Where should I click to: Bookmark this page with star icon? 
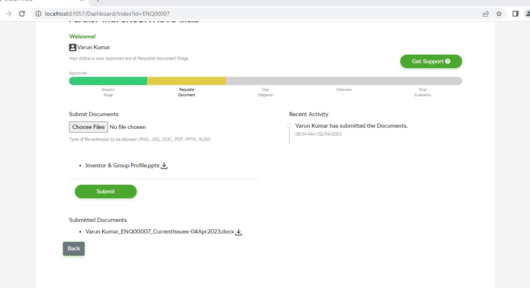(499, 14)
